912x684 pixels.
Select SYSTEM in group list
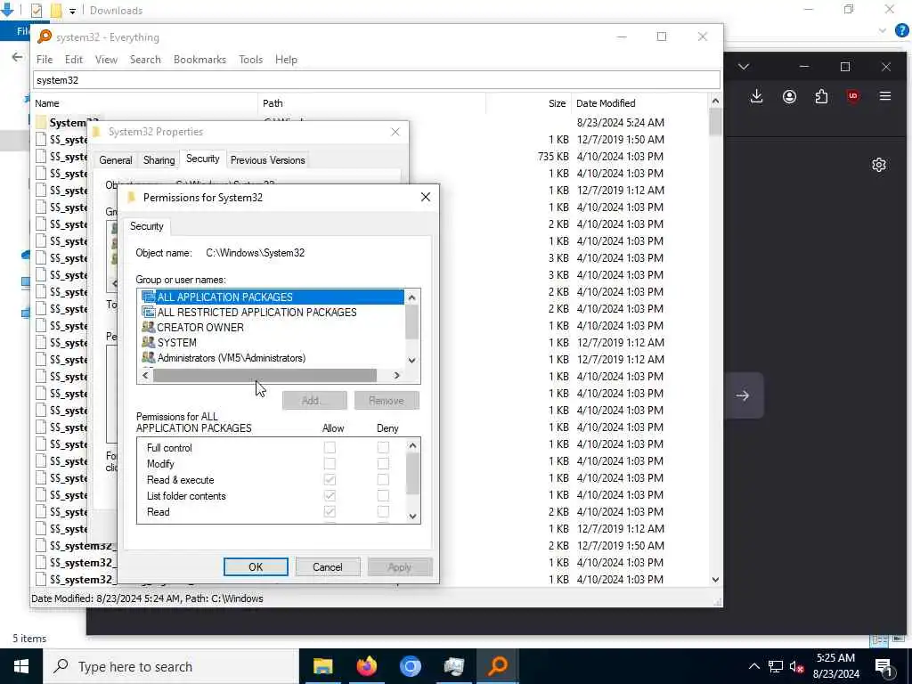(x=177, y=343)
